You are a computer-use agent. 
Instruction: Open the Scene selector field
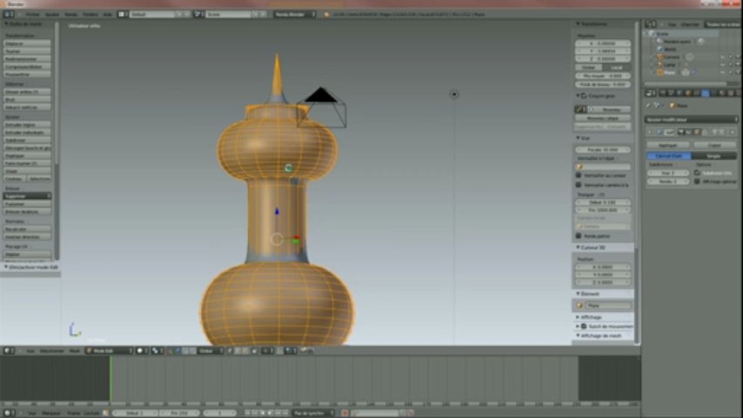229,14
